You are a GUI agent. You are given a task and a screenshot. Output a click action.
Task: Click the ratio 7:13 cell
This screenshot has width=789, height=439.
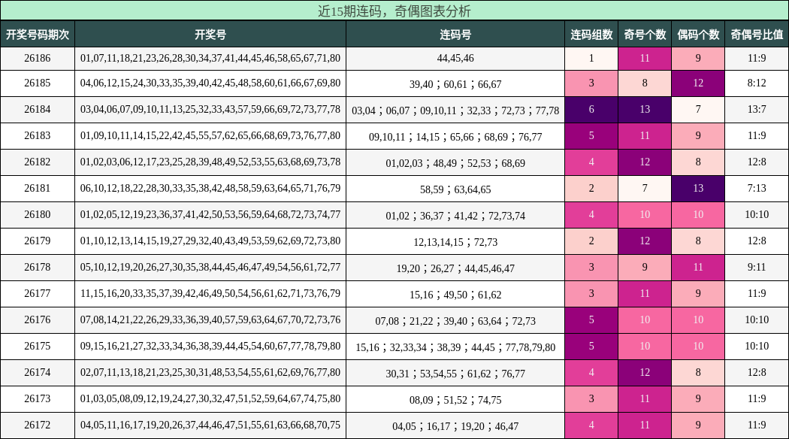[x=757, y=188]
